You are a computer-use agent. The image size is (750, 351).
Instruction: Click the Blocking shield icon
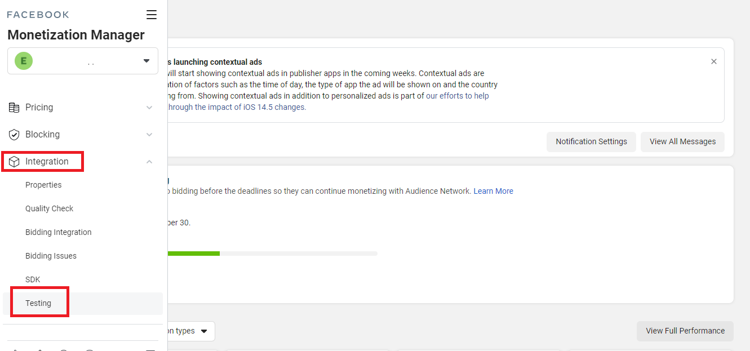14,135
